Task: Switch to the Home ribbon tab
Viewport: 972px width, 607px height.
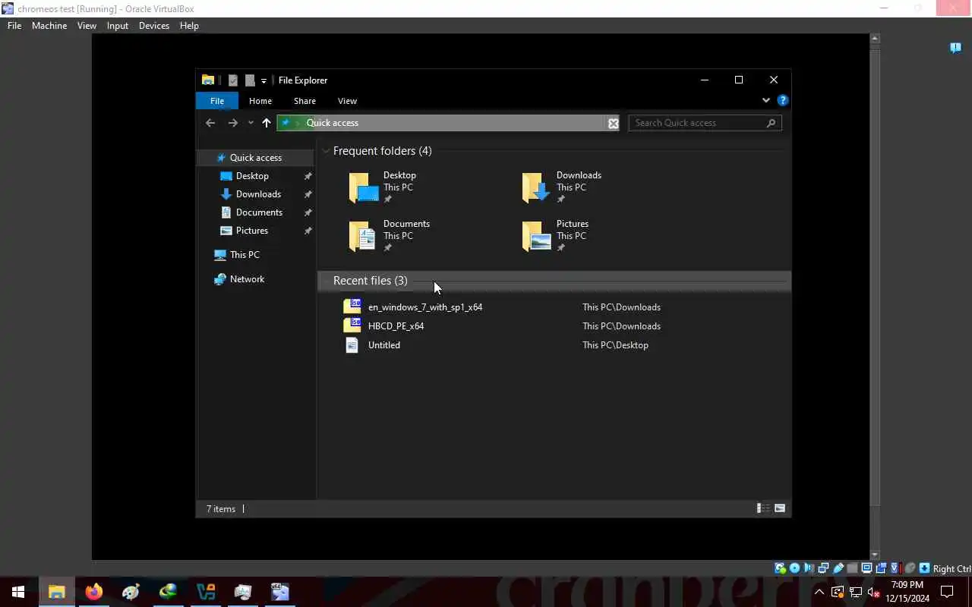Action: tap(260, 101)
